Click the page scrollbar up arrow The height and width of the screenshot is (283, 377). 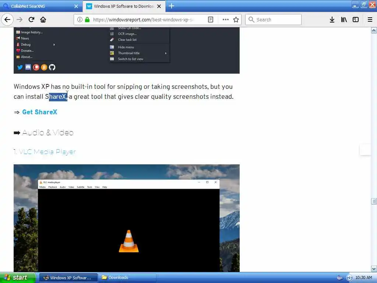(374, 31)
